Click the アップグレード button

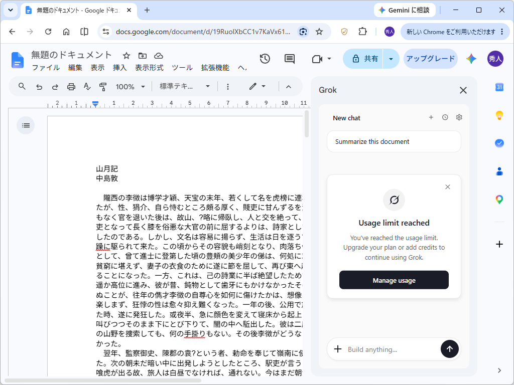point(430,59)
